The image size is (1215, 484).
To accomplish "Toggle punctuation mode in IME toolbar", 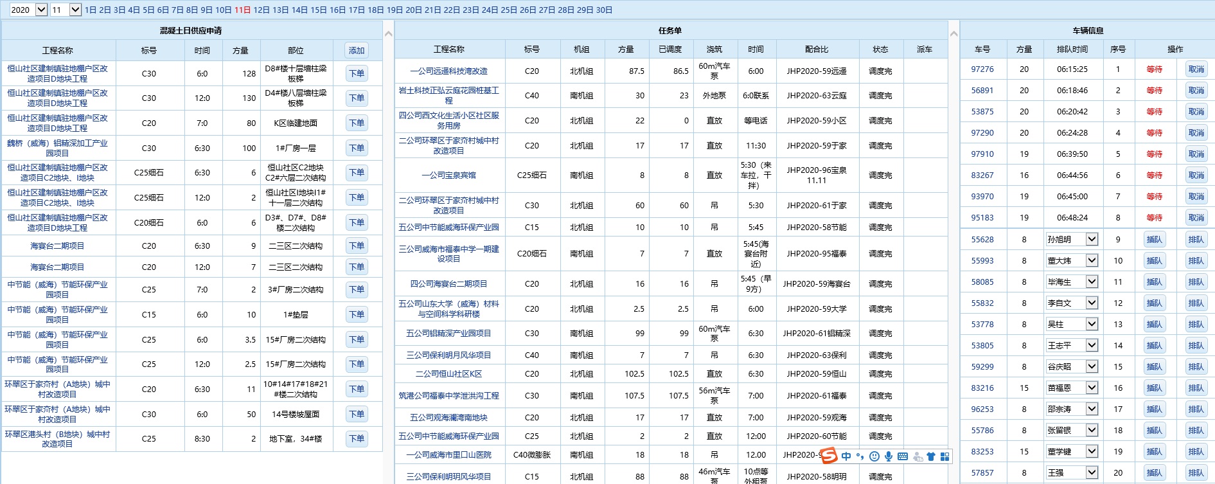I will coord(860,456).
